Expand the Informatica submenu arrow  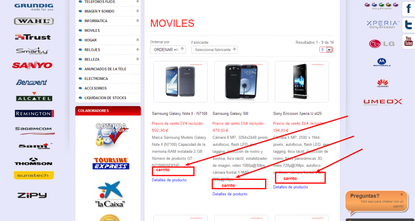coord(137,21)
